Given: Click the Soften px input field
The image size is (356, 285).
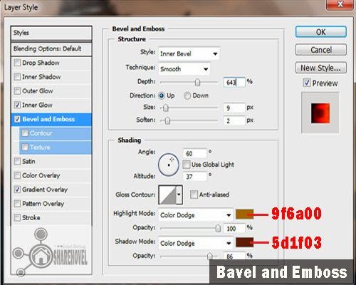Looking at the screenshot, I should [234, 120].
